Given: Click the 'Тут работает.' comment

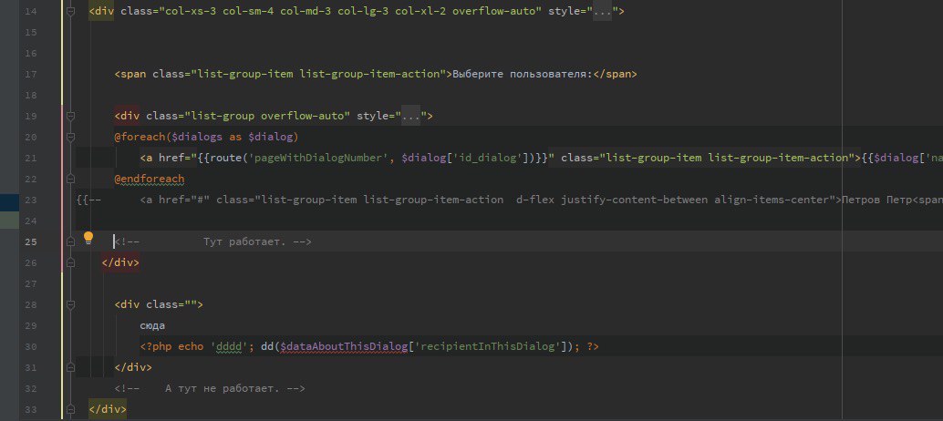Looking at the screenshot, I should coord(244,242).
